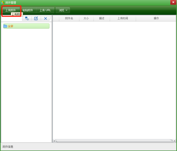177x151 pixels.
Task: Click the horizontal scrollbar thumb
Action: click(x=114, y=141)
